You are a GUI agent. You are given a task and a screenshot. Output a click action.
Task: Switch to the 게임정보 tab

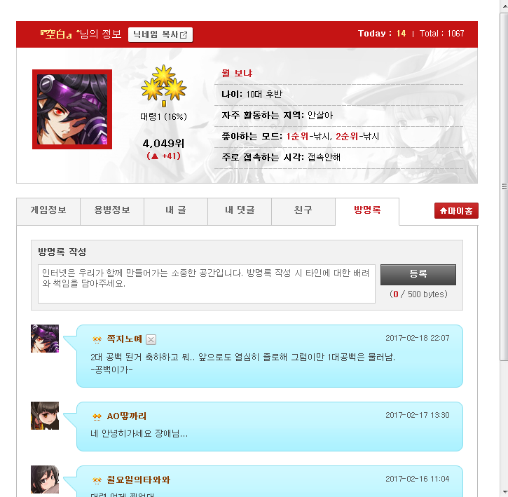(x=48, y=212)
